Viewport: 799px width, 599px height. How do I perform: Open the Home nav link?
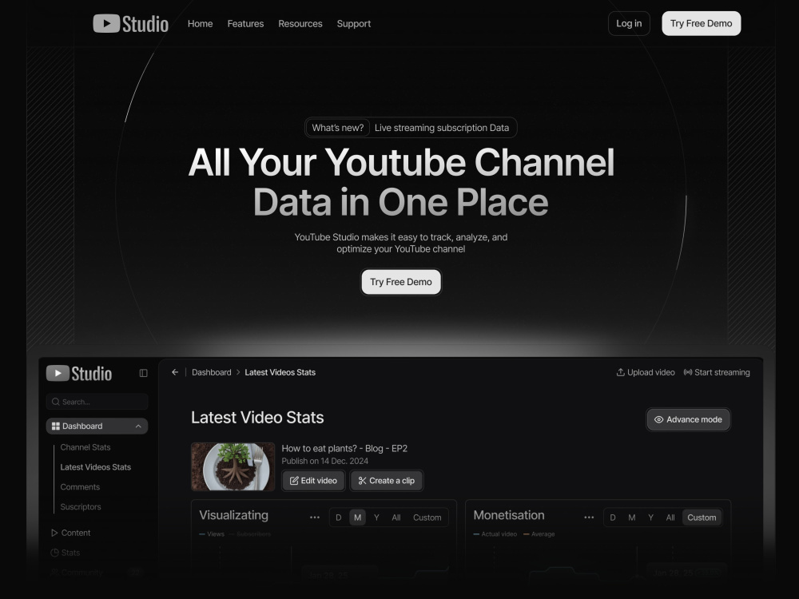coord(200,23)
